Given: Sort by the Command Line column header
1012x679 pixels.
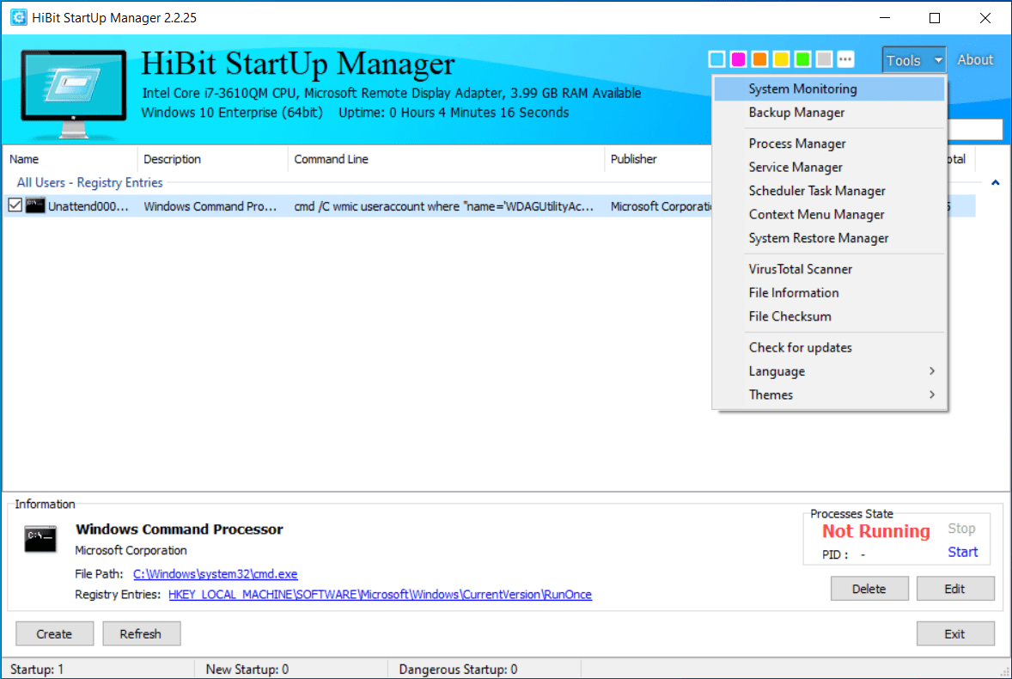Looking at the screenshot, I should pyautogui.click(x=446, y=159).
